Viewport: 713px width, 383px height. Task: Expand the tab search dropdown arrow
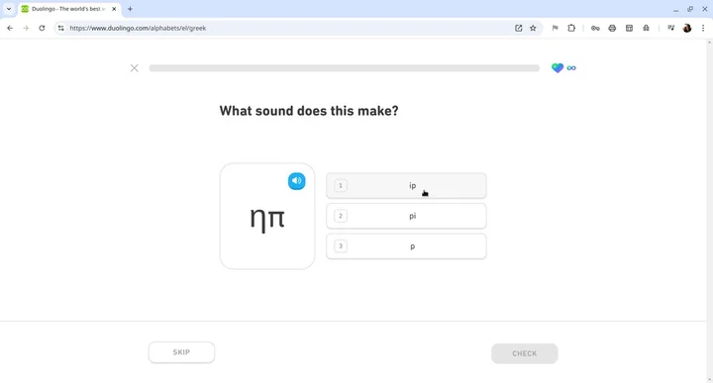coord(9,9)
